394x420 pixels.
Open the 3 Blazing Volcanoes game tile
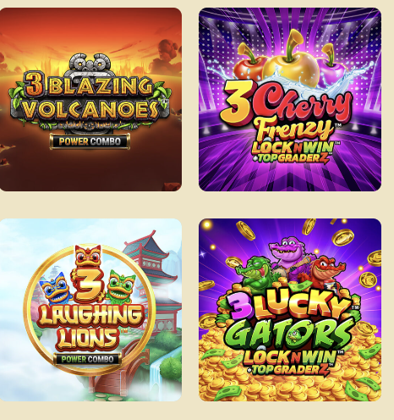click(x=90, y=99)
